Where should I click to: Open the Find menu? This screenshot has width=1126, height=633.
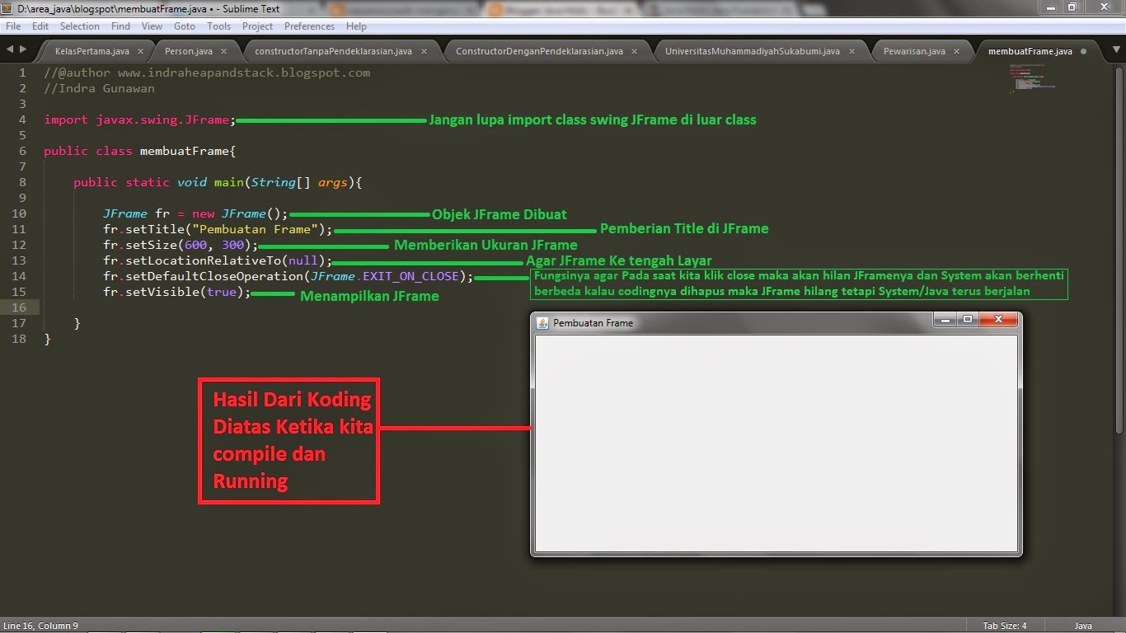click(120, 26)
